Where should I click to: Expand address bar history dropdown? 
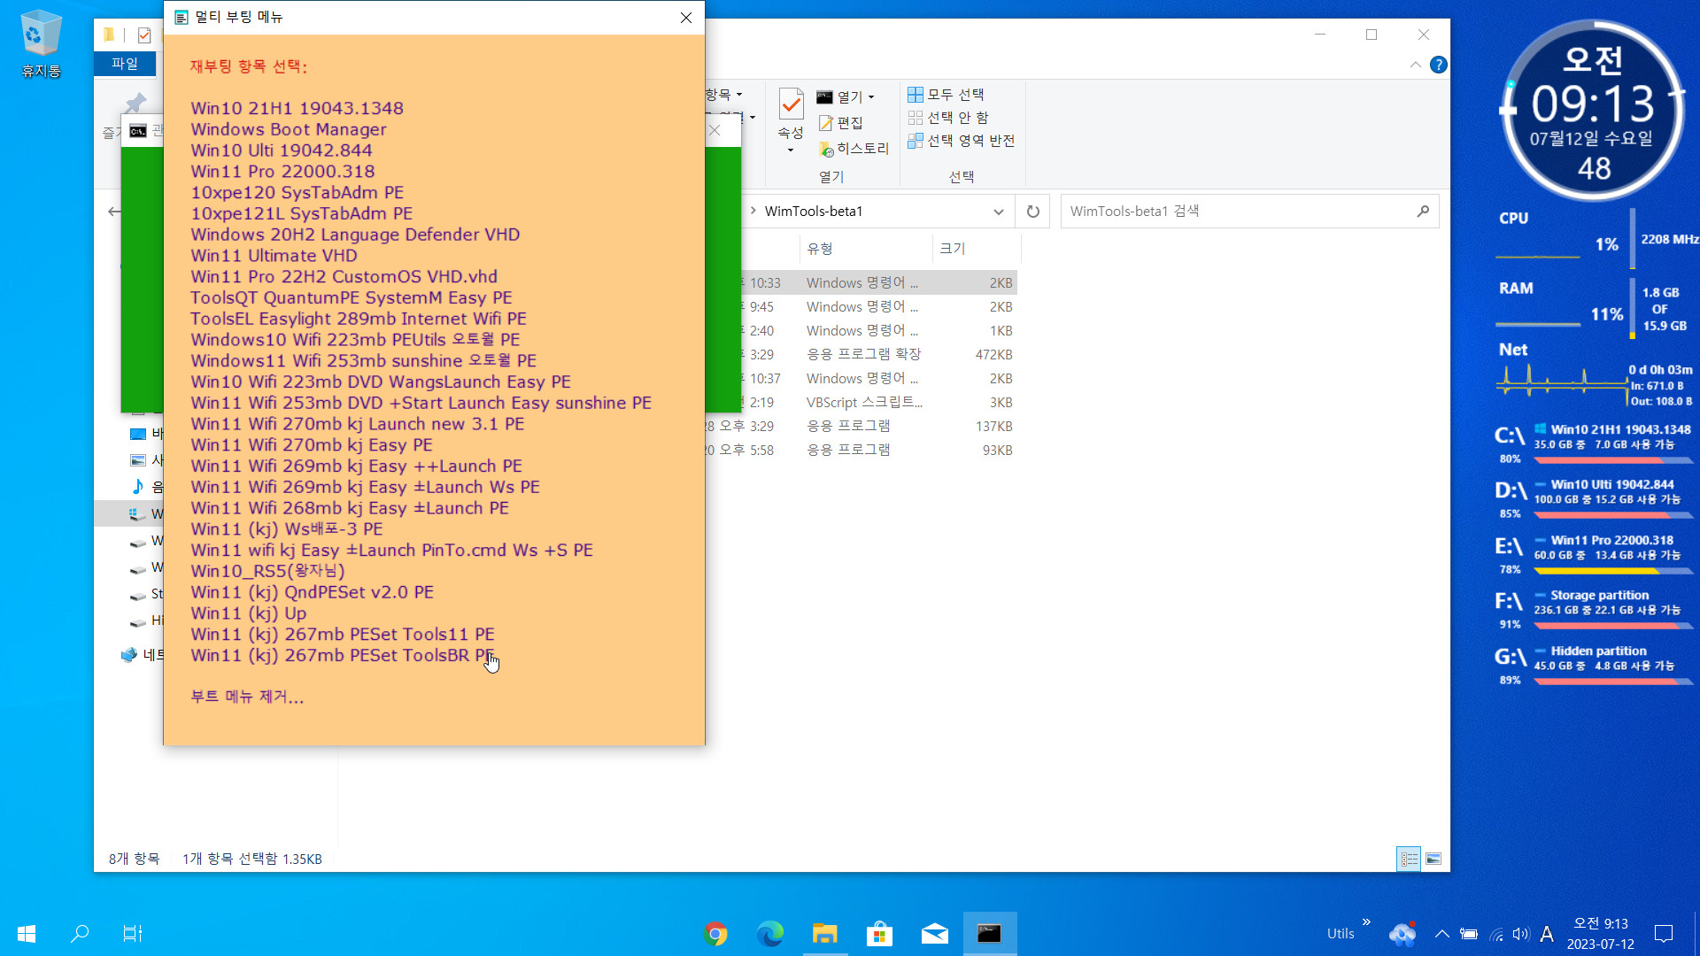(x=998, y=212)
